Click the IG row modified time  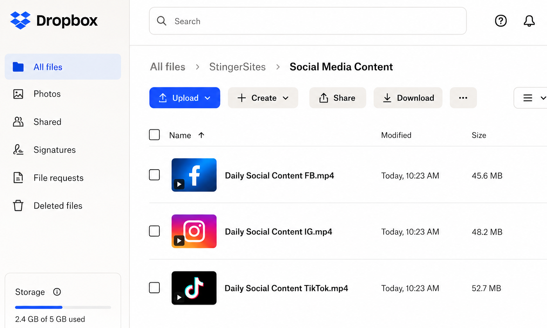pyautogui.click(x=410, y=232)
